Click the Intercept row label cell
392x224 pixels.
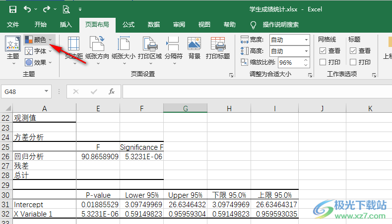44,204
